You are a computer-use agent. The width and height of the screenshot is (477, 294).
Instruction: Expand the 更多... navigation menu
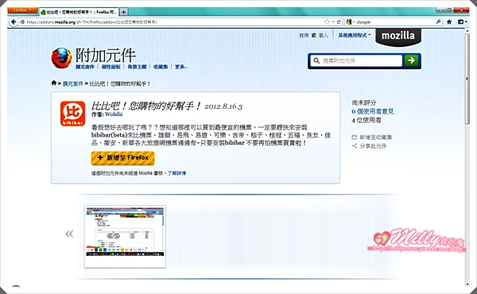coord(181,67)
